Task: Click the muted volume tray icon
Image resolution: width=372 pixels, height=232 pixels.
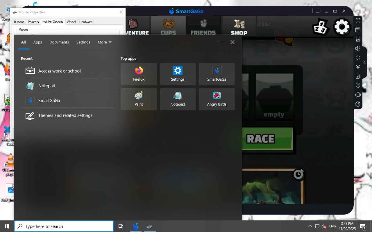Action: (324, 226)
